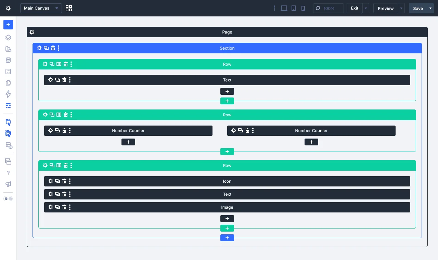Expand the Preview options arrow

401,8
